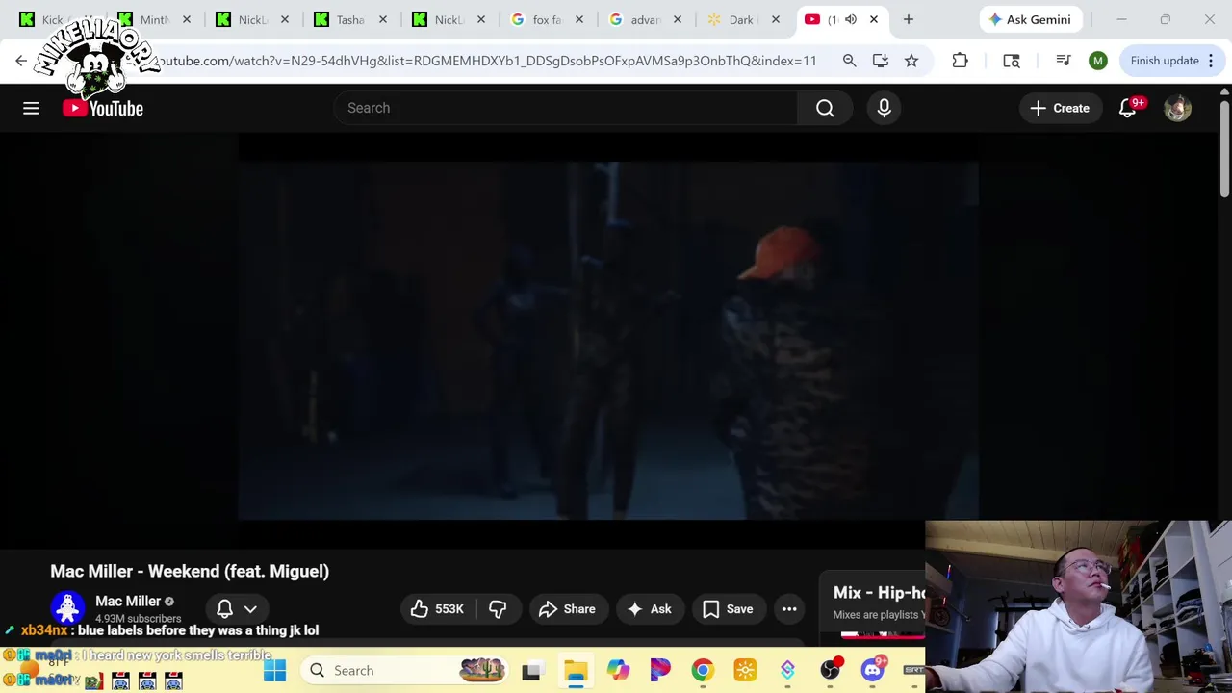Start voice search with the microphone
Viewport: 1232px width, 693px height.
(x=884, y=108)
